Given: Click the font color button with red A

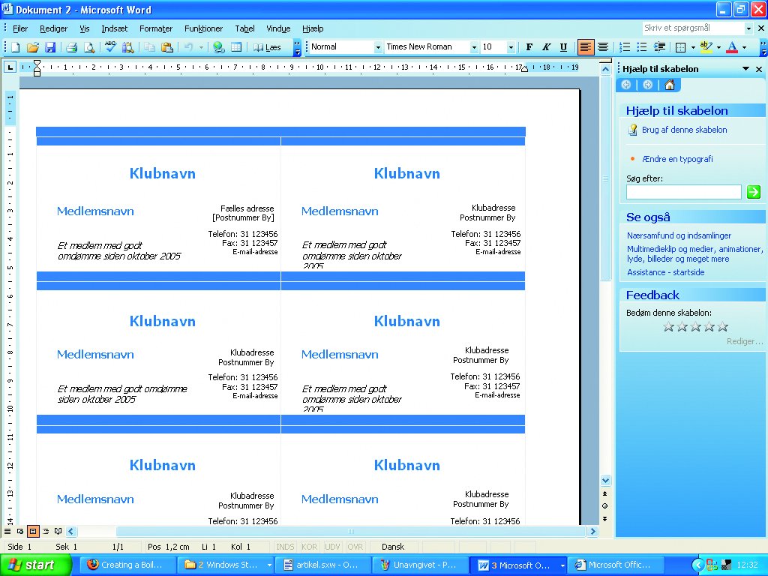Looking at the screenshot, I should [x=732, y=47].
